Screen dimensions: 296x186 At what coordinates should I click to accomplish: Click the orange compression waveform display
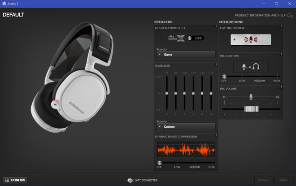point(186,150)
